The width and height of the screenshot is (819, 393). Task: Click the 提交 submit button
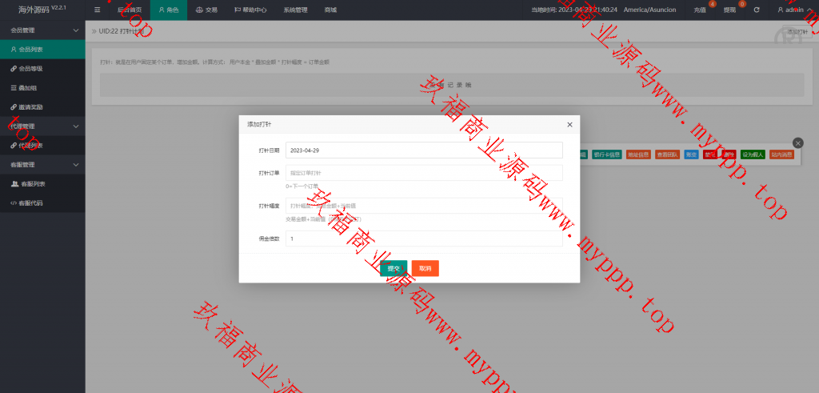(394, 269)
